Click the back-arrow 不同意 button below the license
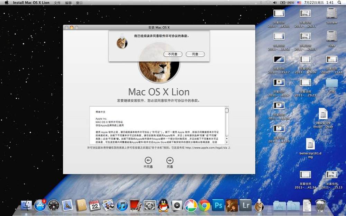The height and width of the screenshot is (216, 346). [x=148, y=163]
